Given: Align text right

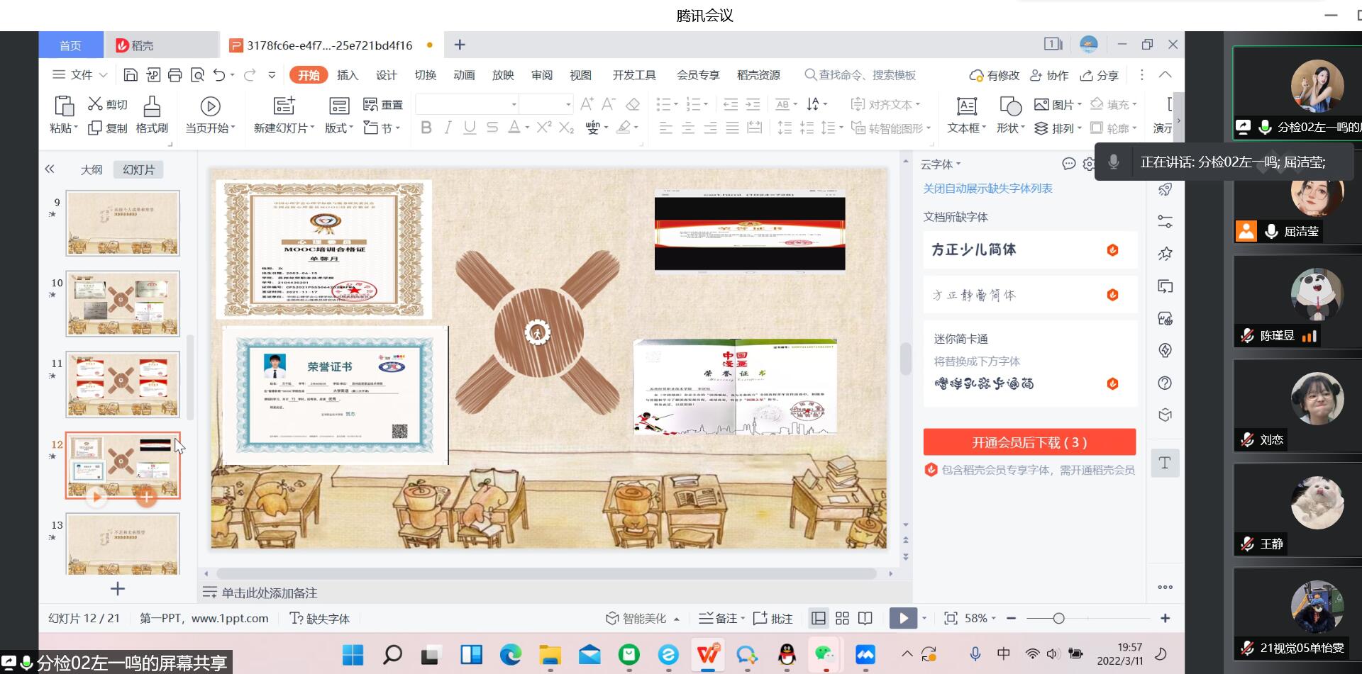Looking at the screenshot, I should (710, 128).
